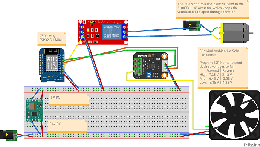Screen dimensions: 260x147
Task: Click the 'Gravity' label on the DAC module
Action: point(142,56)
